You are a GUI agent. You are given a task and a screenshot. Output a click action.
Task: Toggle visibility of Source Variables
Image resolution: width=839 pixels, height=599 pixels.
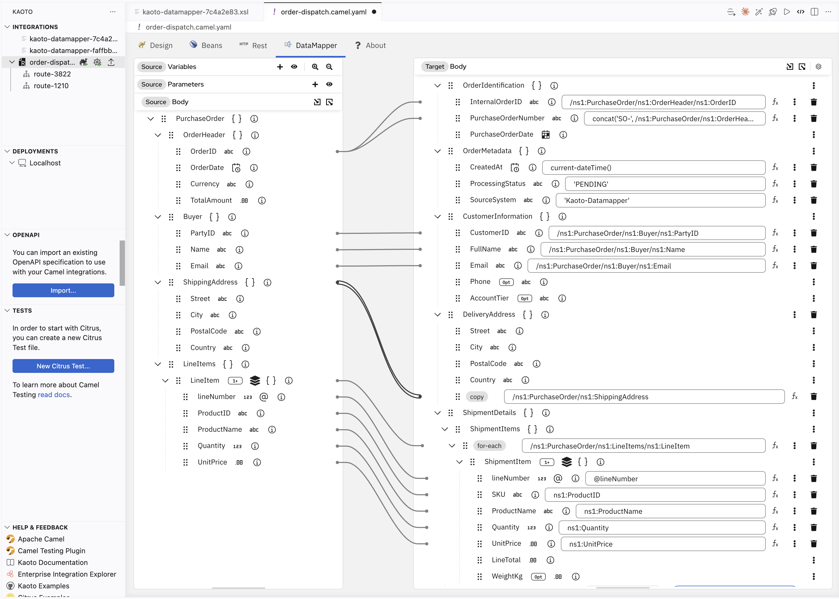pos(294,67)
